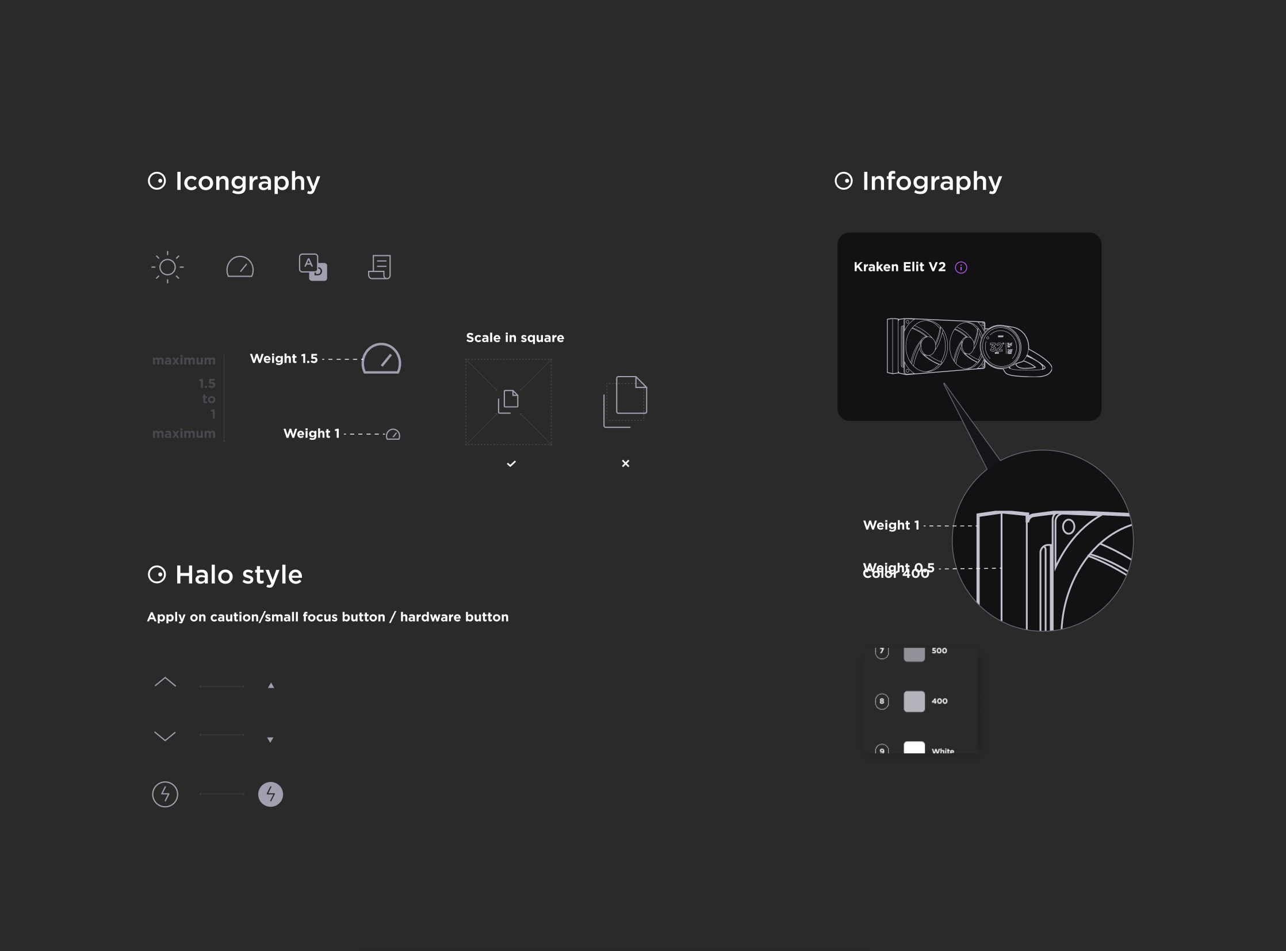Click the small Weight 1 gauge icon

pyautogui.click(x=393, y=434)
